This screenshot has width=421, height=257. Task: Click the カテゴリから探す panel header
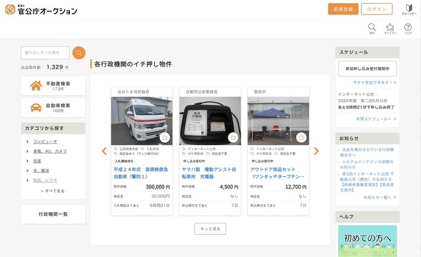[x=54, y=128]
